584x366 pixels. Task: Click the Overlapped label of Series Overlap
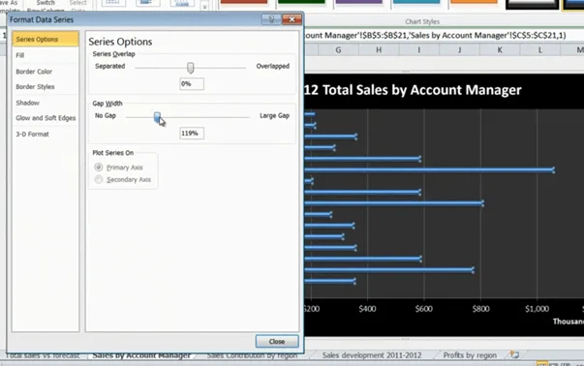[273, 66]
